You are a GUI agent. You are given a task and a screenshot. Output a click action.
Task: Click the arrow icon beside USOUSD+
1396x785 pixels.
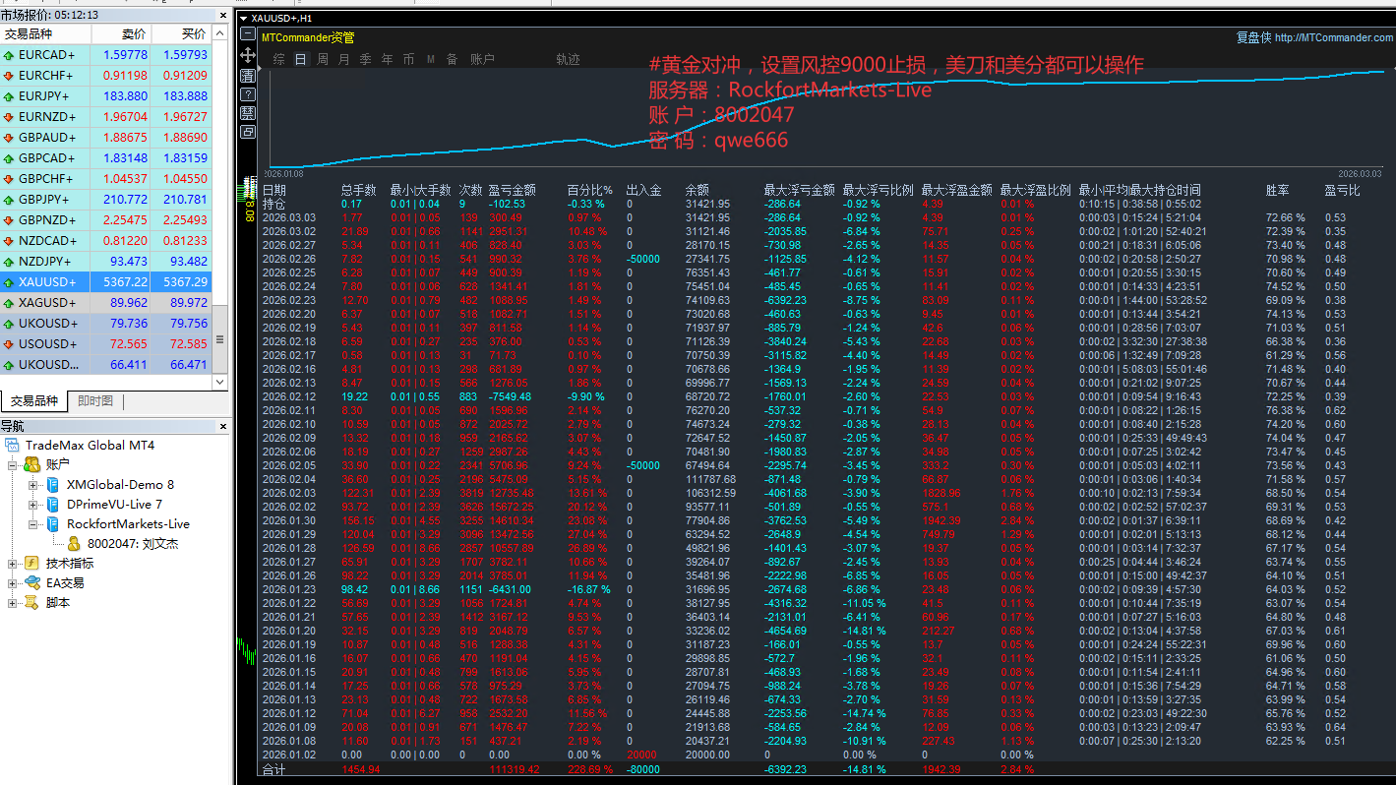(9, 344)
